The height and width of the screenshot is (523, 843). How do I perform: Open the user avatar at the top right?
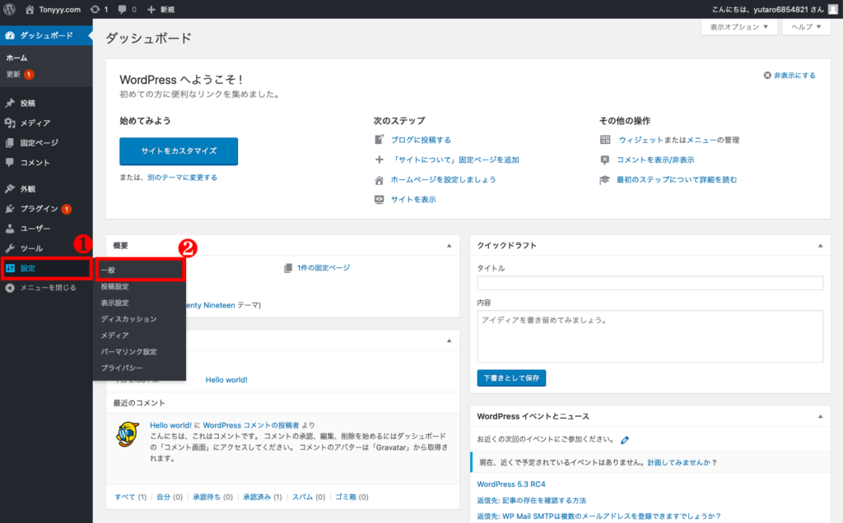(833, 9)
